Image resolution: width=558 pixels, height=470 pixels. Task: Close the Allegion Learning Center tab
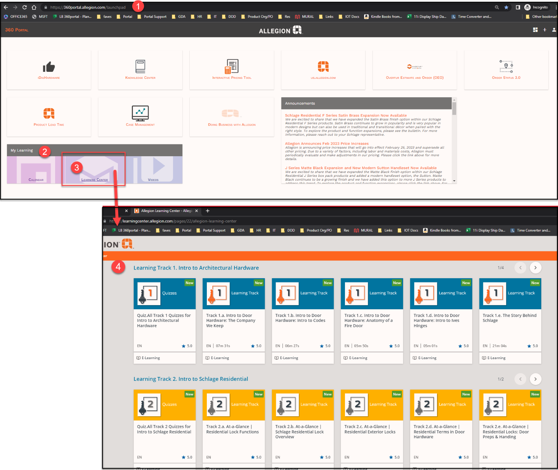(x=196, y=211)
